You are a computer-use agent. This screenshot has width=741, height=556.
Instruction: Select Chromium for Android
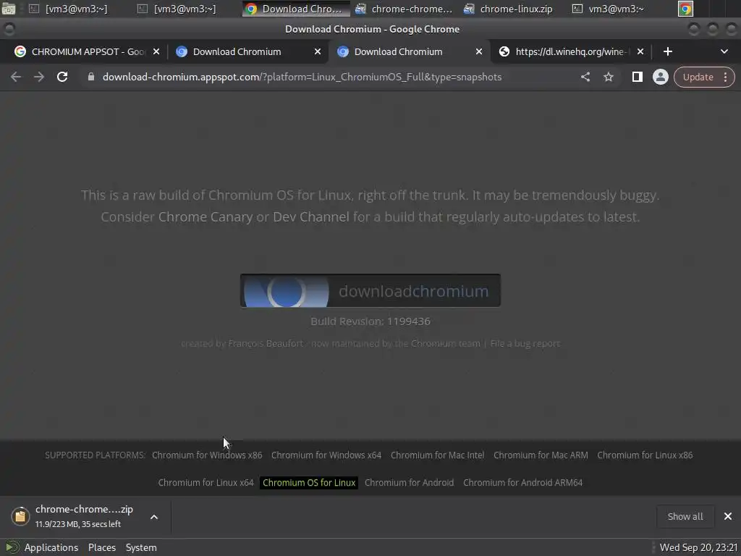point(409,483)
